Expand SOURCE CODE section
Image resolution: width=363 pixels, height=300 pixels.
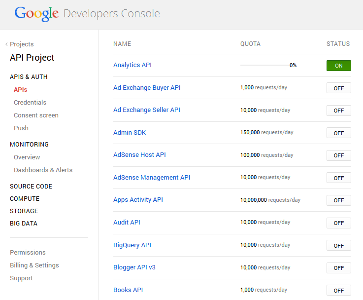(31, 187)
